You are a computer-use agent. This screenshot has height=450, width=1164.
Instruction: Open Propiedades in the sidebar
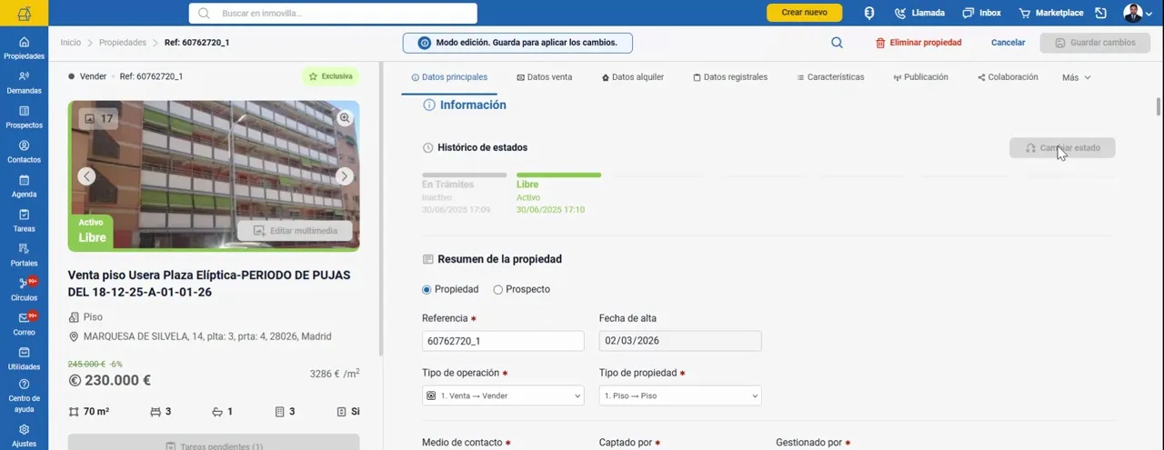coord(24,48)
